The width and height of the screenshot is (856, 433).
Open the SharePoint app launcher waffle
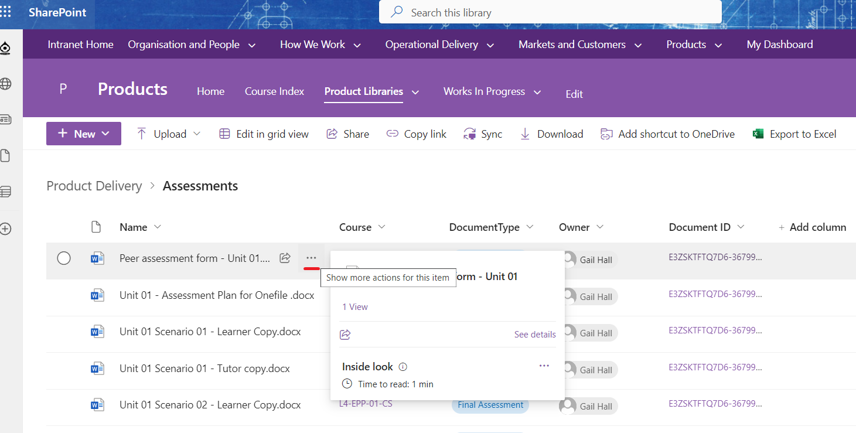[x=6, y=12]
